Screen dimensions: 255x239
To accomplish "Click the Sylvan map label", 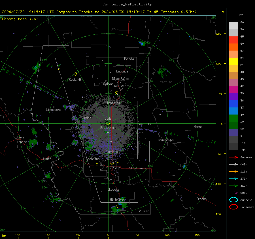I will point(108,84).
